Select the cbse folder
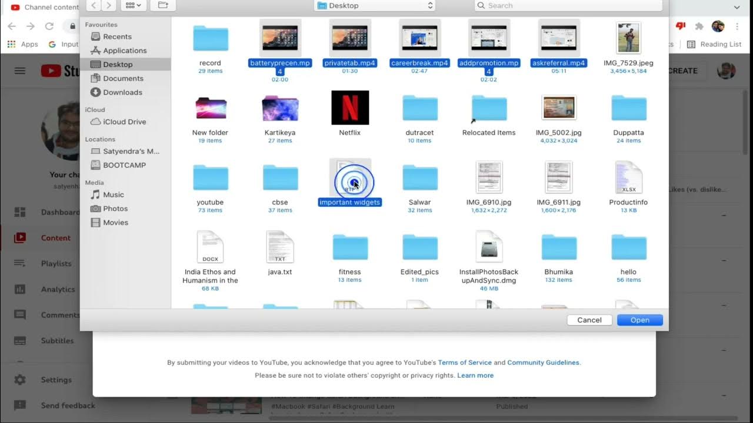This screenshot has height=423, width=753. [x=280, y=177]
